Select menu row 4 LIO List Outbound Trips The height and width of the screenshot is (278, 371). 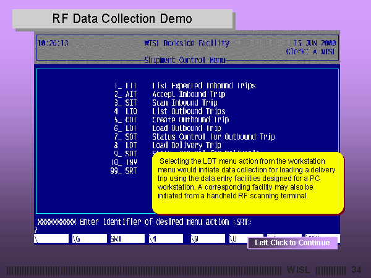pyautogui.click(x=169, y=111)
